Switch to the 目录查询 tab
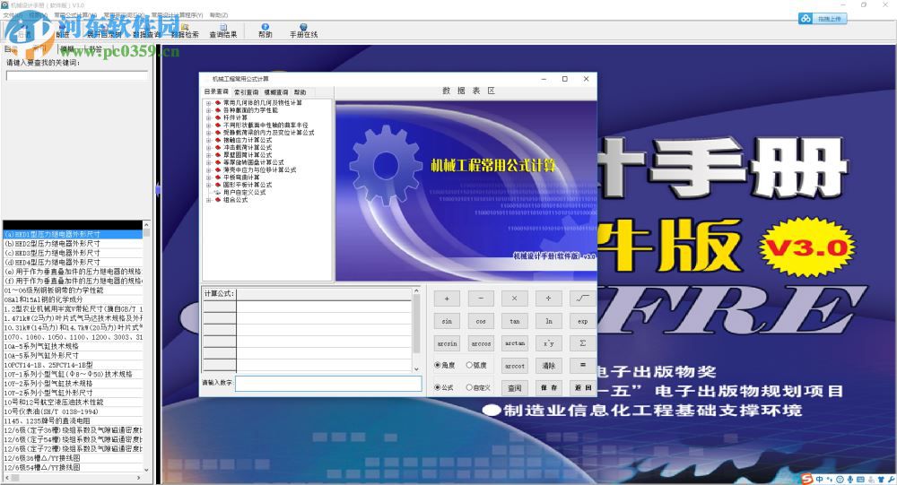Image resolution: width=897 pixels, height=485 pixels. pyautogui.click(x=216, y=91)
